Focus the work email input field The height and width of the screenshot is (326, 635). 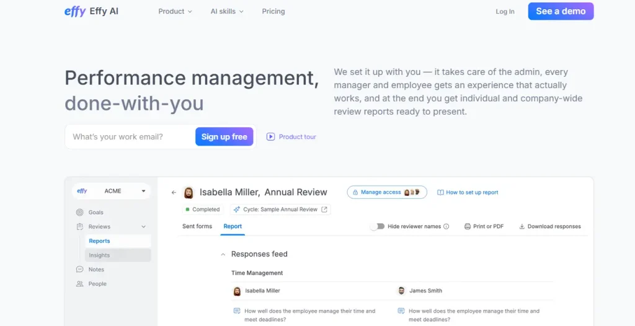(131, 137)
